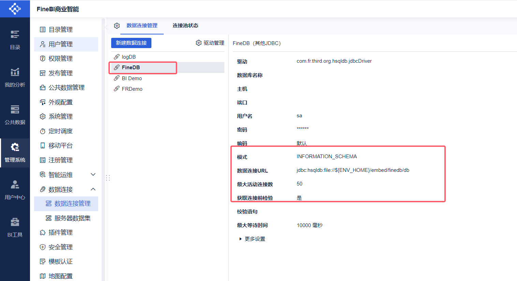This screenshot has width=517, height=281.
Task: Open the 智能运维 menu item
Action: click(x=66, y=175)
